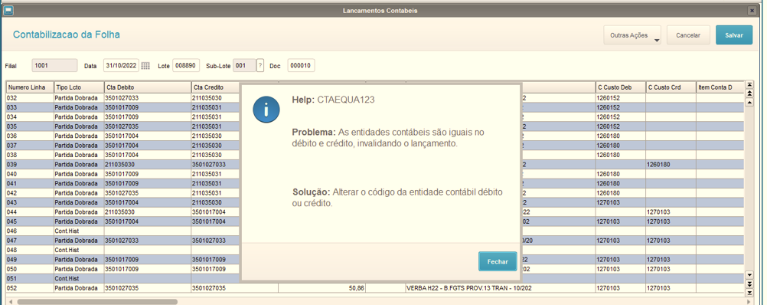Screen dimensions: 767x305
Task: Click the blue information icon in the dialog
Action: [x=266, y=109]
